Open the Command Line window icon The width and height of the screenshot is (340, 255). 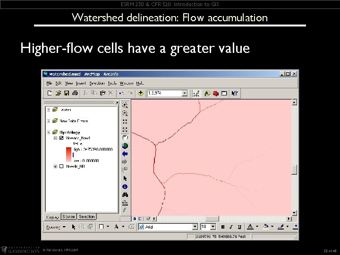224,93
